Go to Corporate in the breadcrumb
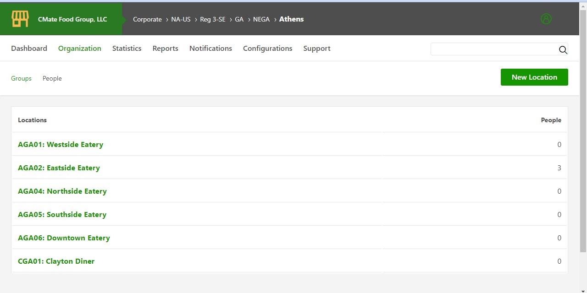 click(147, 19)
